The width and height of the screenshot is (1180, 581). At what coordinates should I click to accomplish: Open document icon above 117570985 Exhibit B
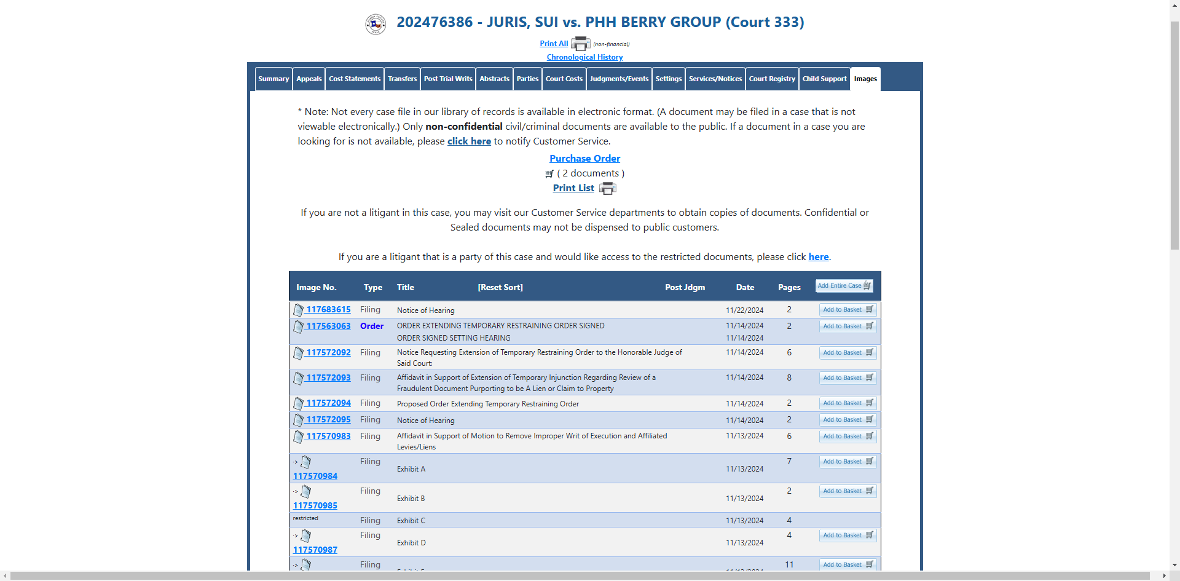pyautogui.click(x=306, y=491)
